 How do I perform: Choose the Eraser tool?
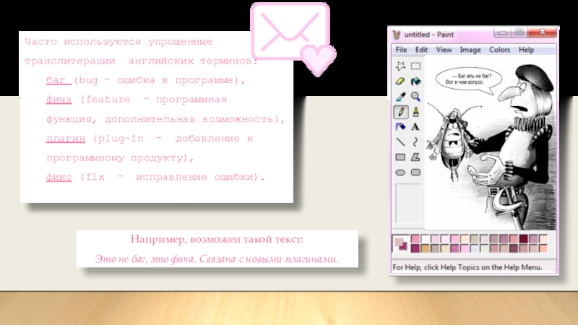coord(400,81)
